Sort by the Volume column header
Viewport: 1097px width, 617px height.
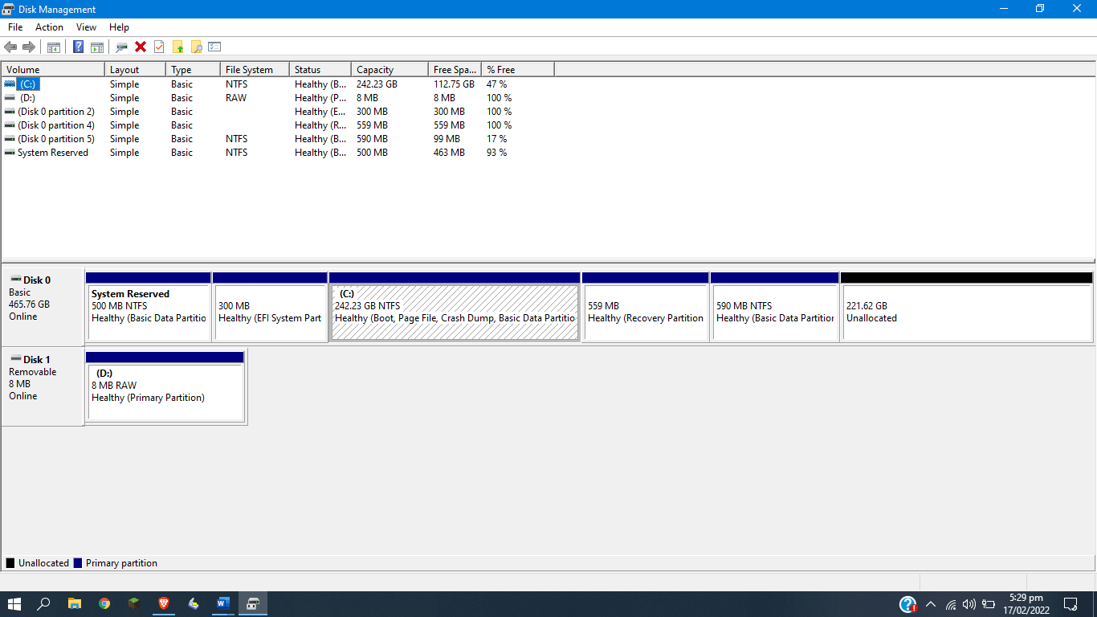(53, 70)
